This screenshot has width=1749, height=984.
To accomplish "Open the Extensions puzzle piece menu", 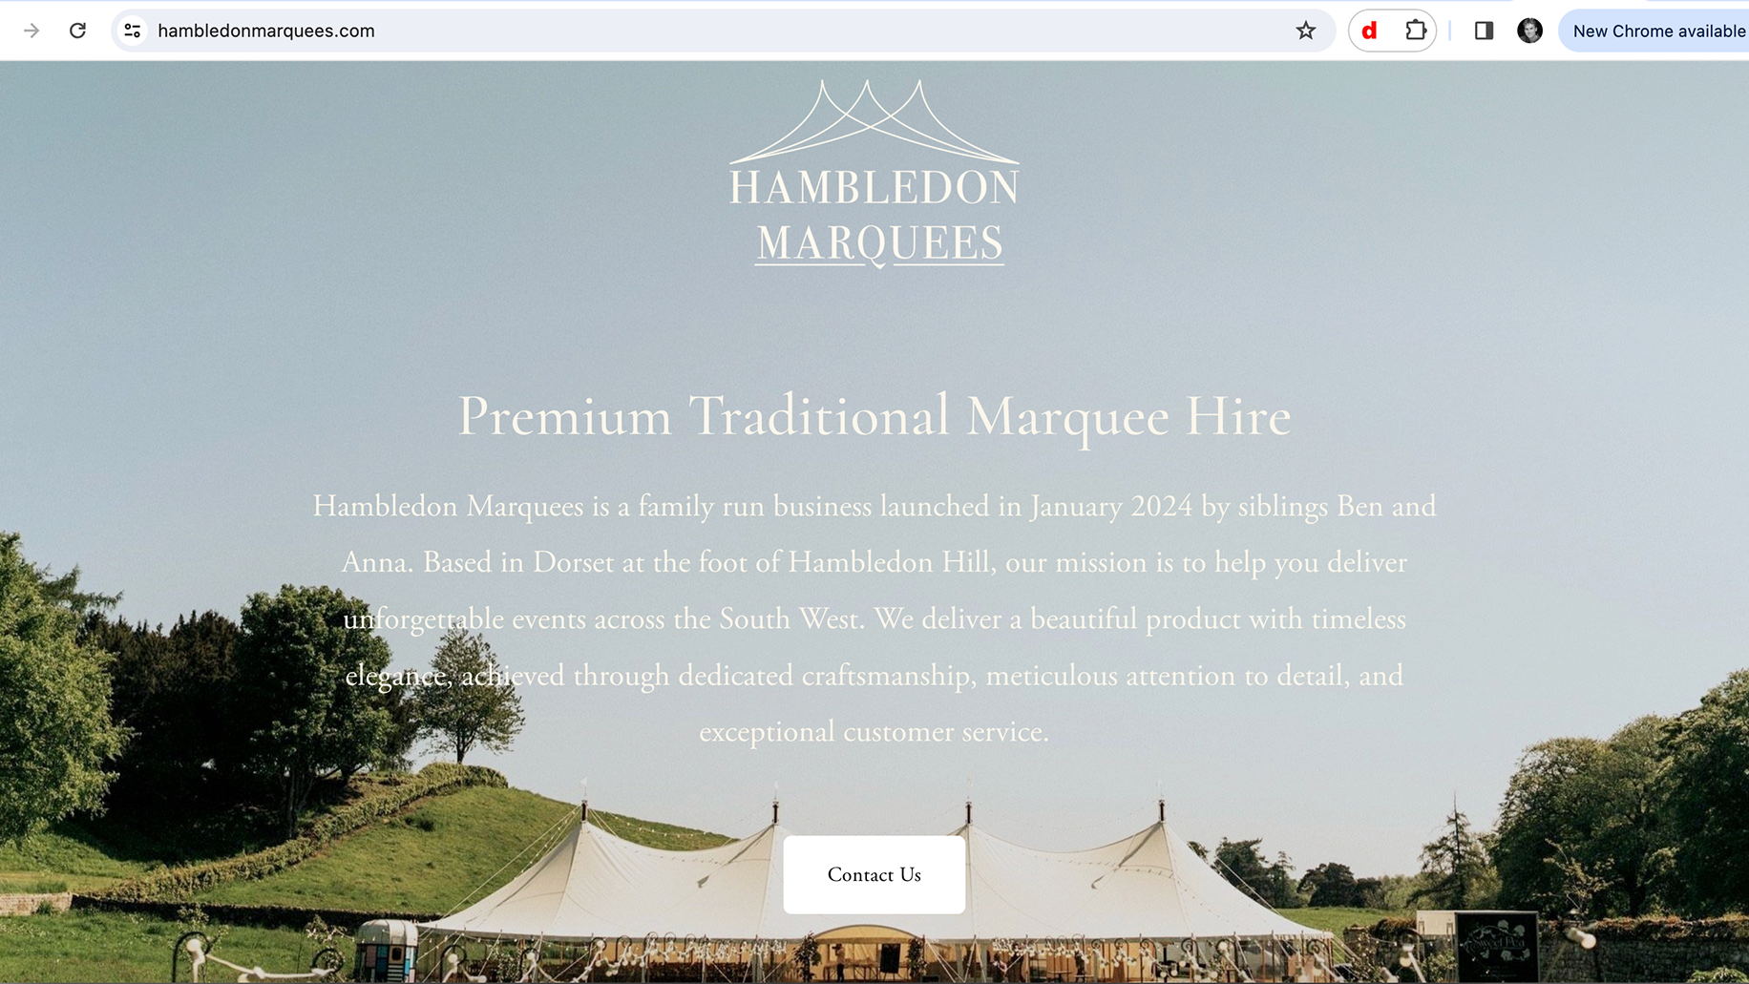I will [x=1415, y=31].
